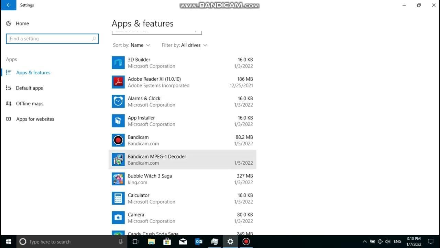440x248 pixels.
Task: Click the Camera app icon
Action: (x=118, y=218)
